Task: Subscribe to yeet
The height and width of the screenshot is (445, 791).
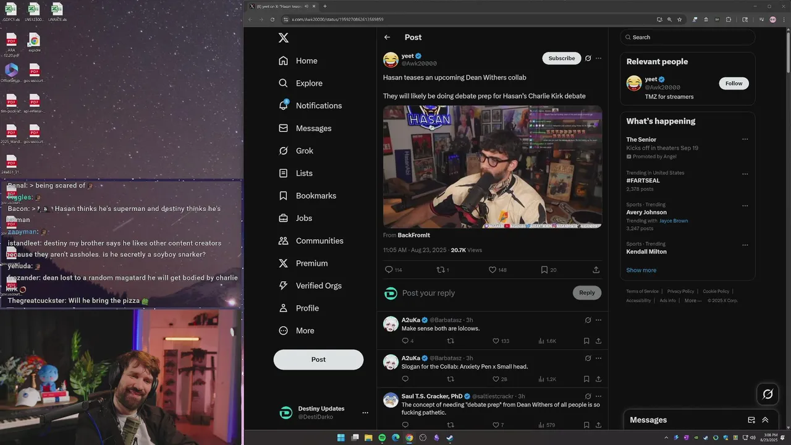Action: pos(562,58)
